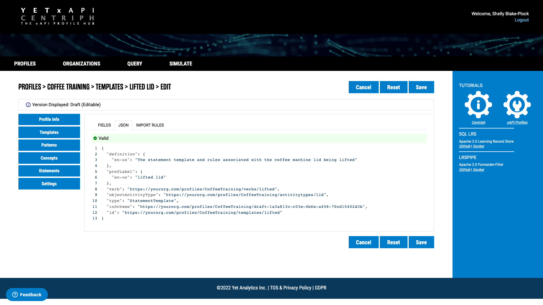Click the bottom Reset button

pos(393,242)
